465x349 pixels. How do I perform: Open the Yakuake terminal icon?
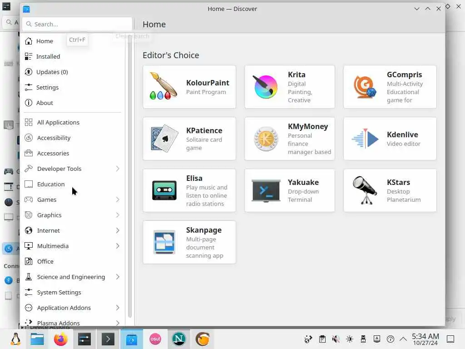[266, 191]
